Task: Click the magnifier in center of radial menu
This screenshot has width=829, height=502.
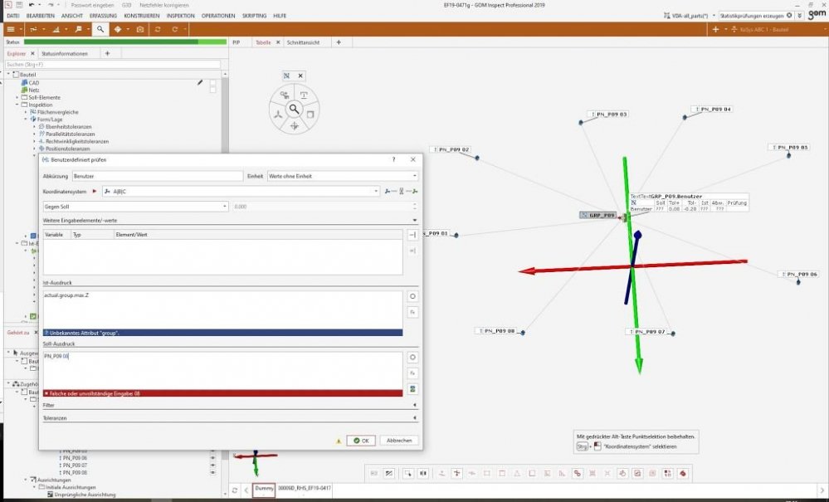Action: click(294, 110)
